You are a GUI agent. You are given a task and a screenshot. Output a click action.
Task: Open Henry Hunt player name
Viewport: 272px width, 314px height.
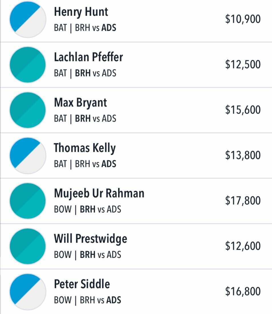(81, 12)
